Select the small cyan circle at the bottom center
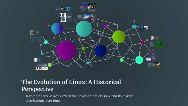 (x=88, y=63)
